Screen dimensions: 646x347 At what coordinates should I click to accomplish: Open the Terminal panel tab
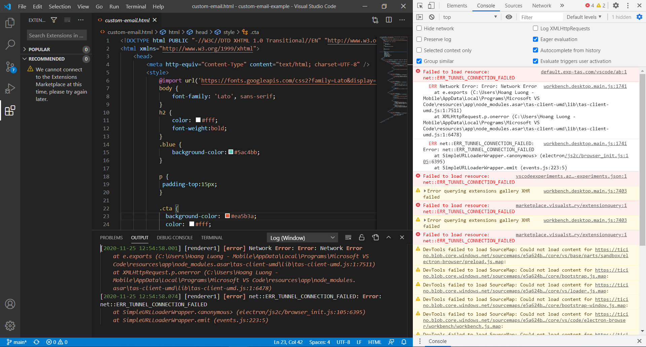click(212, 237)
